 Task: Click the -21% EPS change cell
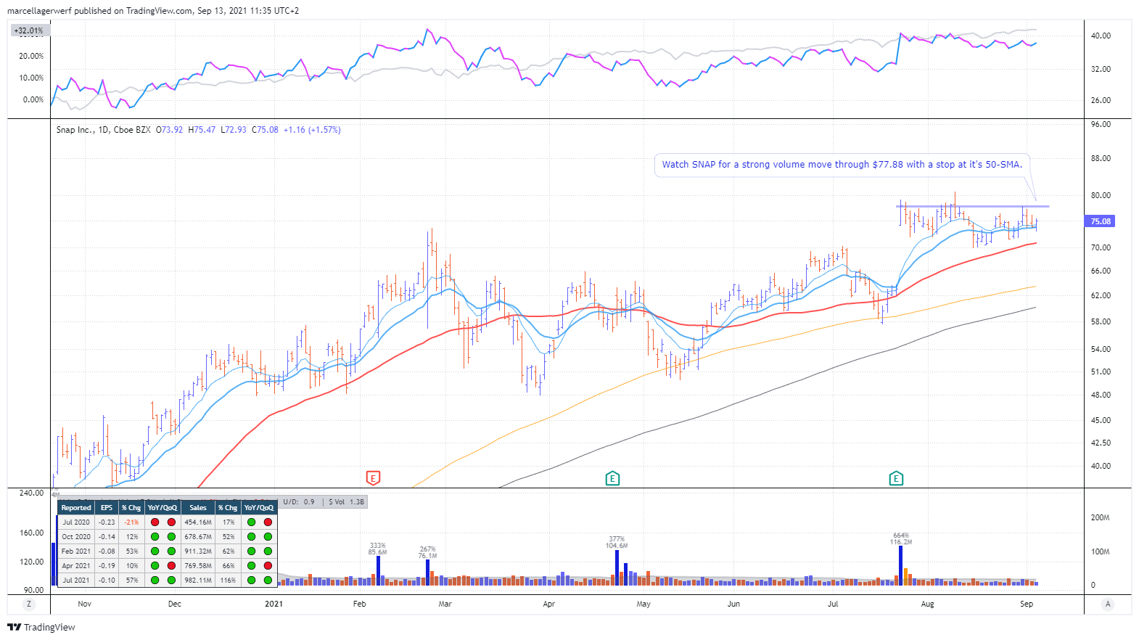[131, 522]
